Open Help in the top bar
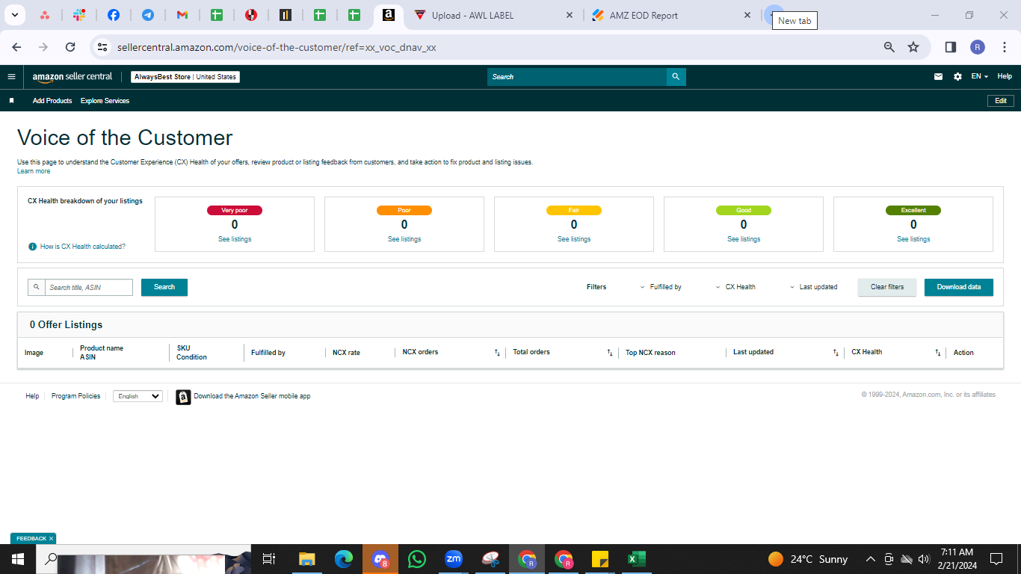This screenshot has height=574, width=1021. 1005,76
